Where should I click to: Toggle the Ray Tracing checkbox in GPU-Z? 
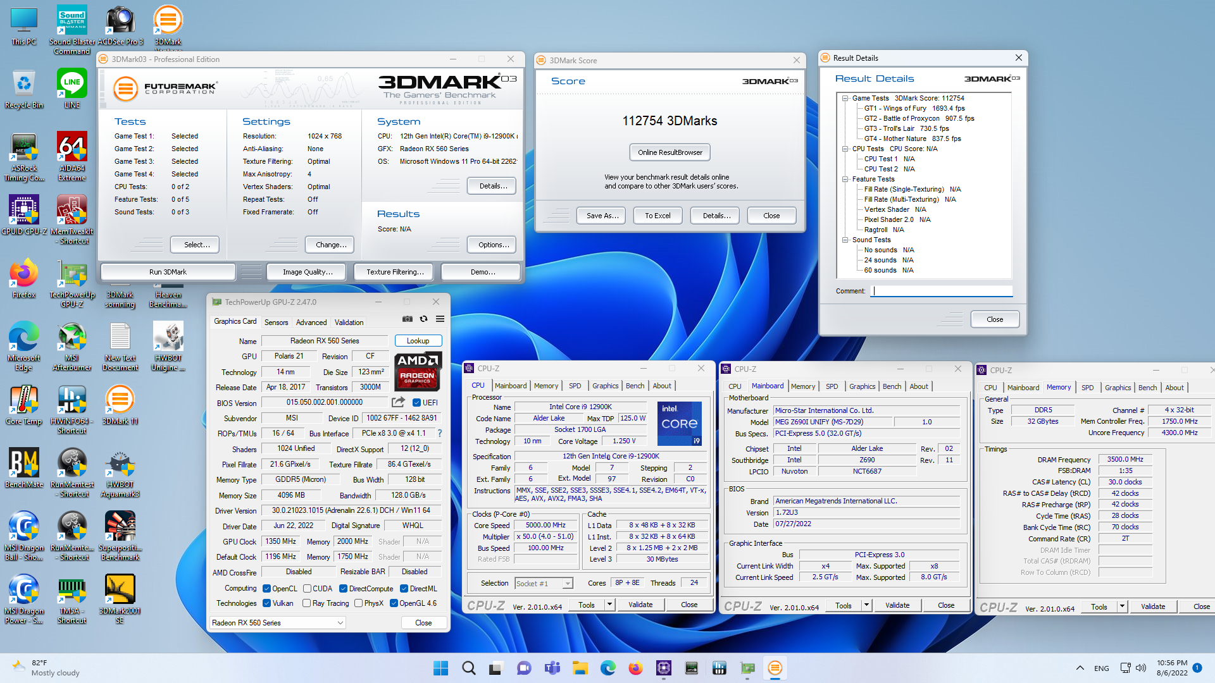[x=306, y=603]
